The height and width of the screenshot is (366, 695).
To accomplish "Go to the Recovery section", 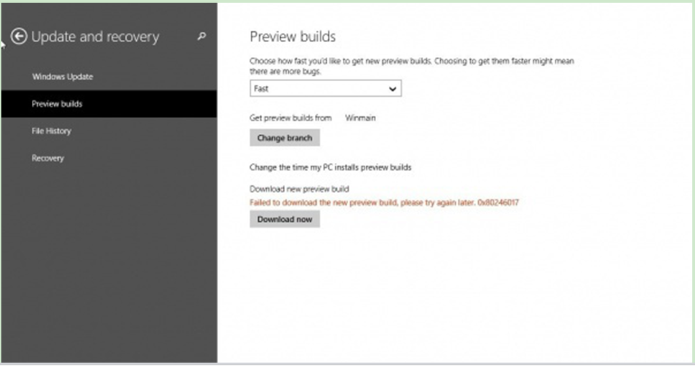I will [47, 158].
